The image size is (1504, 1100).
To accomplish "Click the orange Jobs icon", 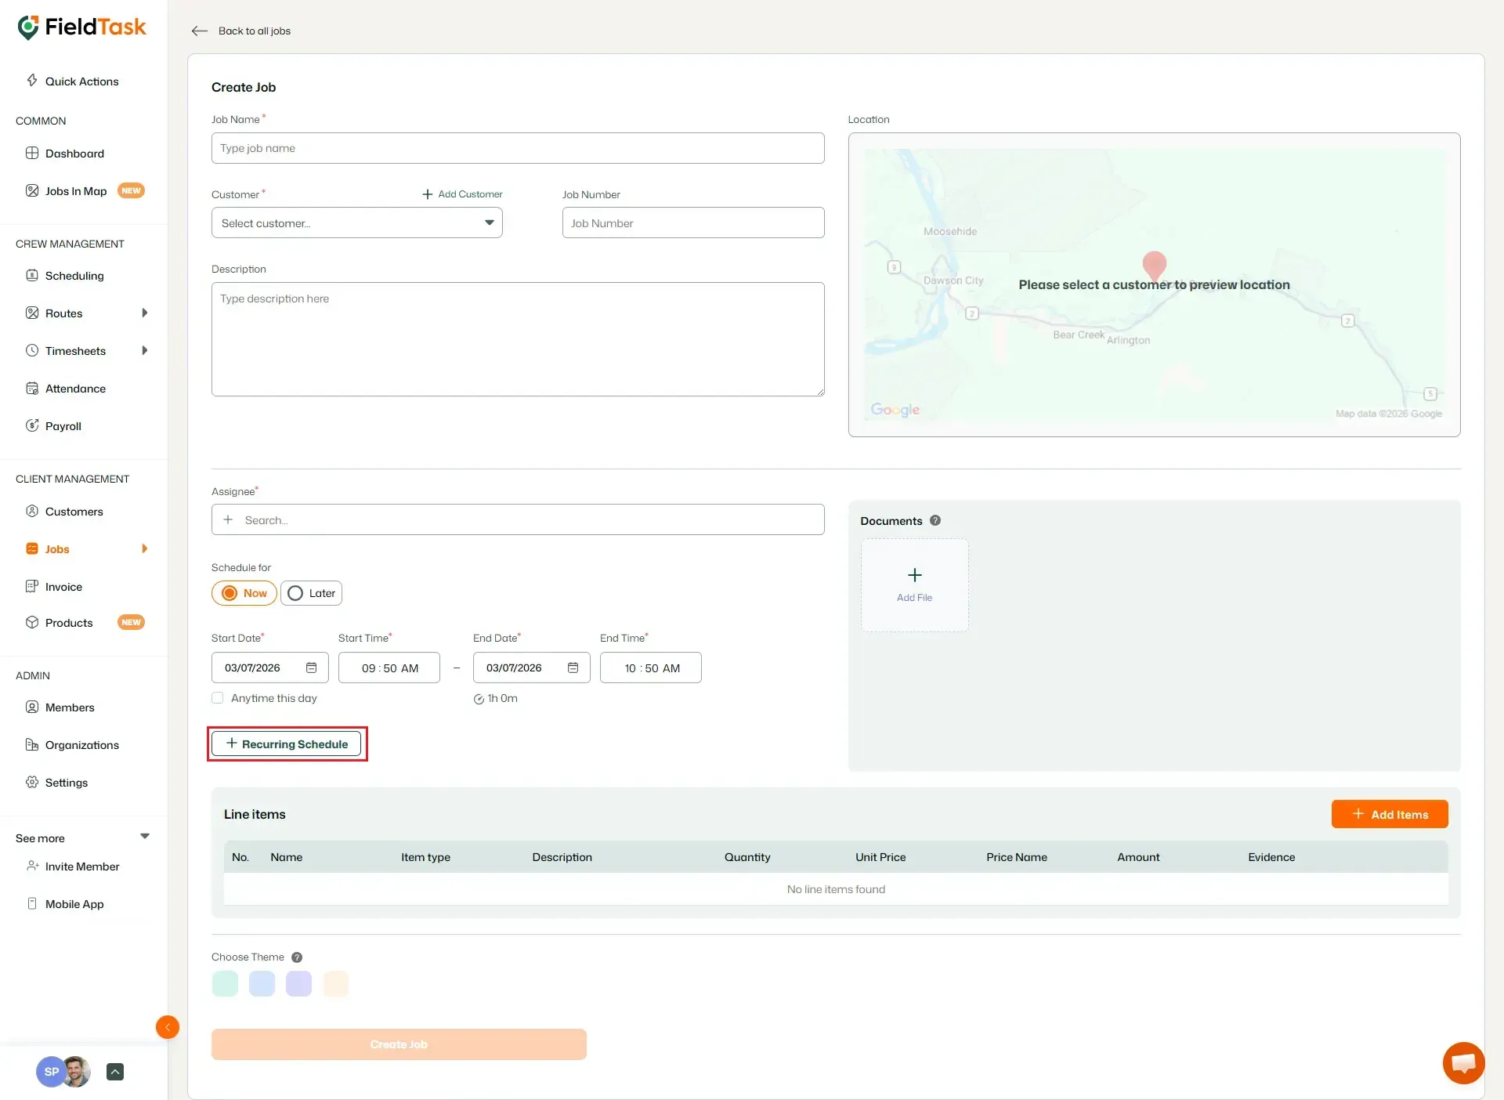I will pyautogui.click(x=32, y=548).
